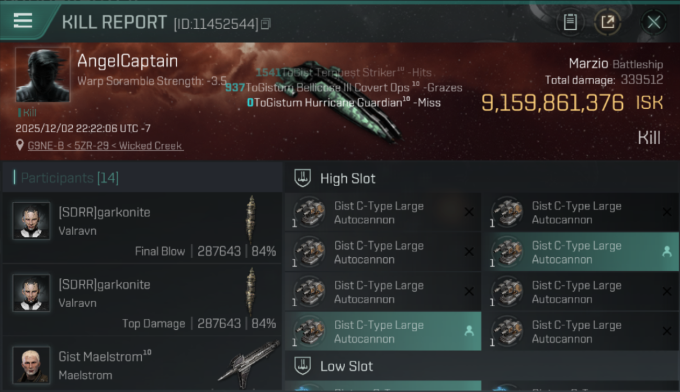Share the kill report via export icon
Viewport: 680px width, 392px height.
click(608, 22)
